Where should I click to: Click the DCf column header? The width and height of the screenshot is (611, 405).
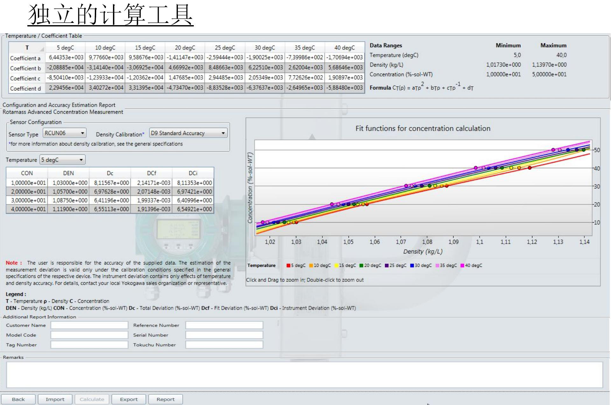coord(151,173)
